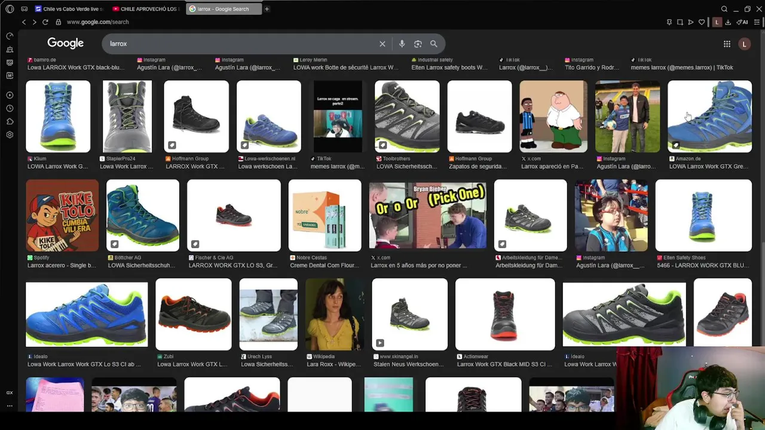Screen dimensions: 765x430
Task: Open the browser profile L button
Action: click(717, 22)
